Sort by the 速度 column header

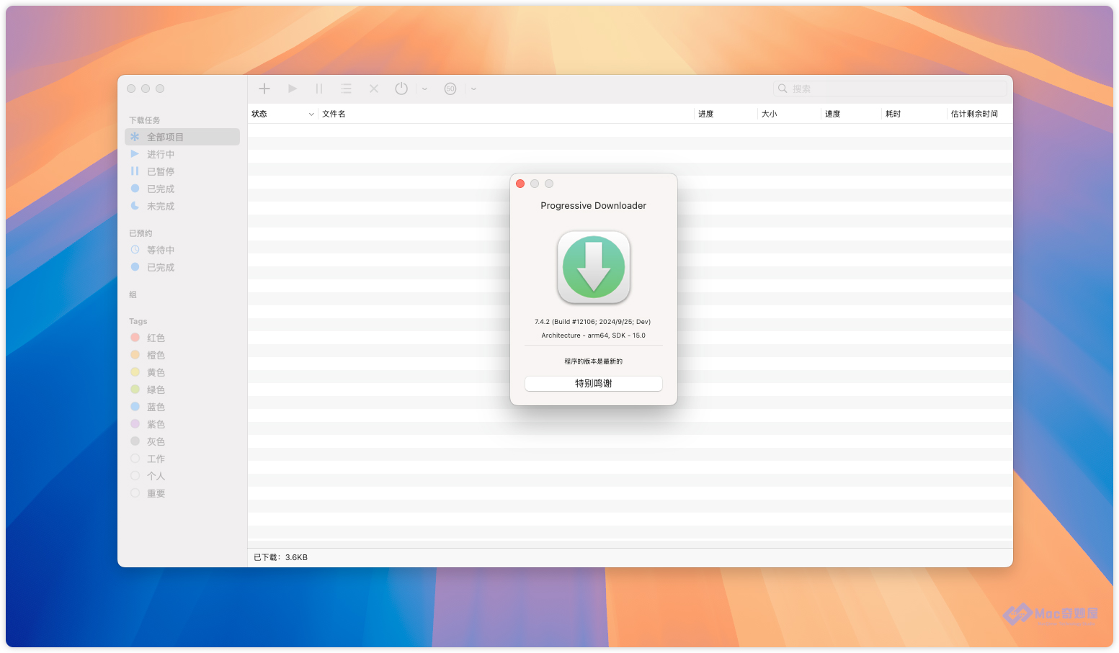click(852, 114)
